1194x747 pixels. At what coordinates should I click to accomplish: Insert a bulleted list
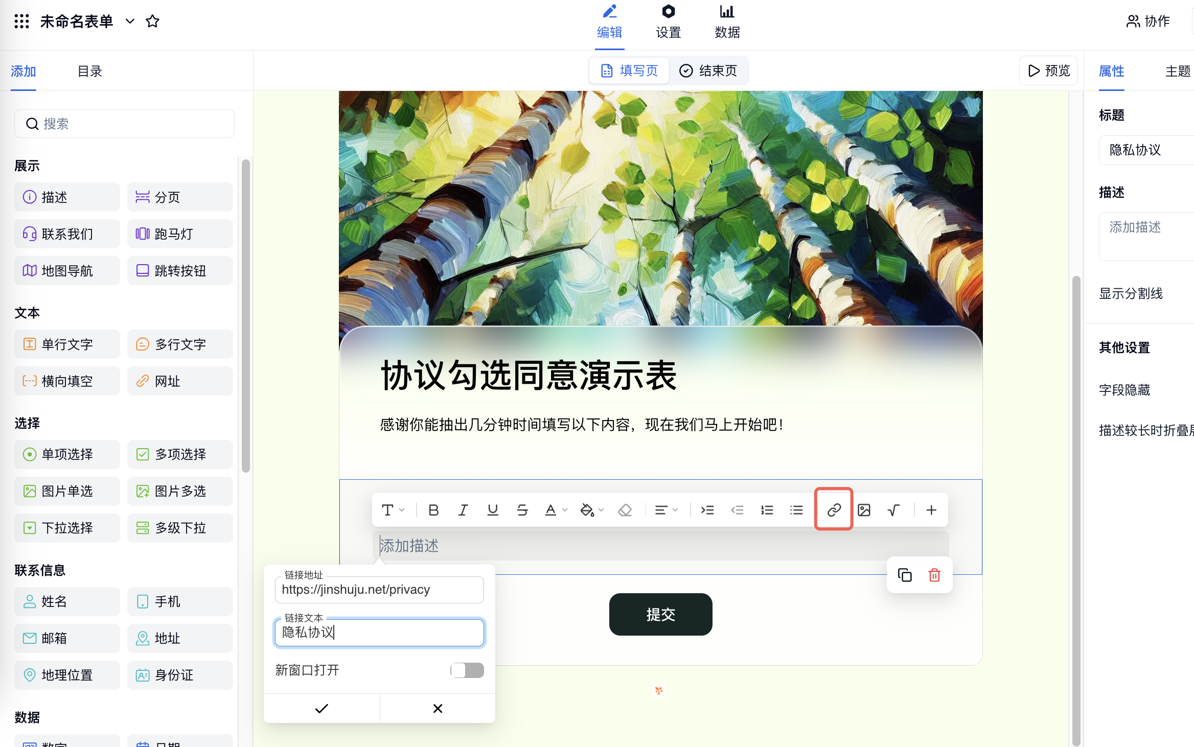coord(796,510)
